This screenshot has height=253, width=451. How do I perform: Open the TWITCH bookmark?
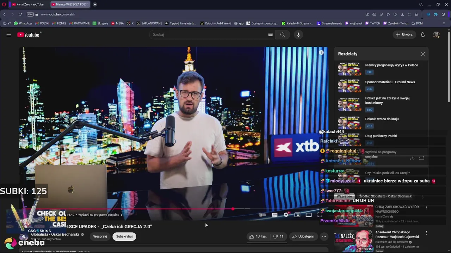[x=373, y=24]
